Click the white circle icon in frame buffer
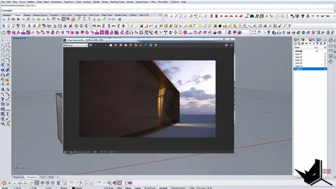The height and width of the screenshot is (189, 336). (111, 45)
